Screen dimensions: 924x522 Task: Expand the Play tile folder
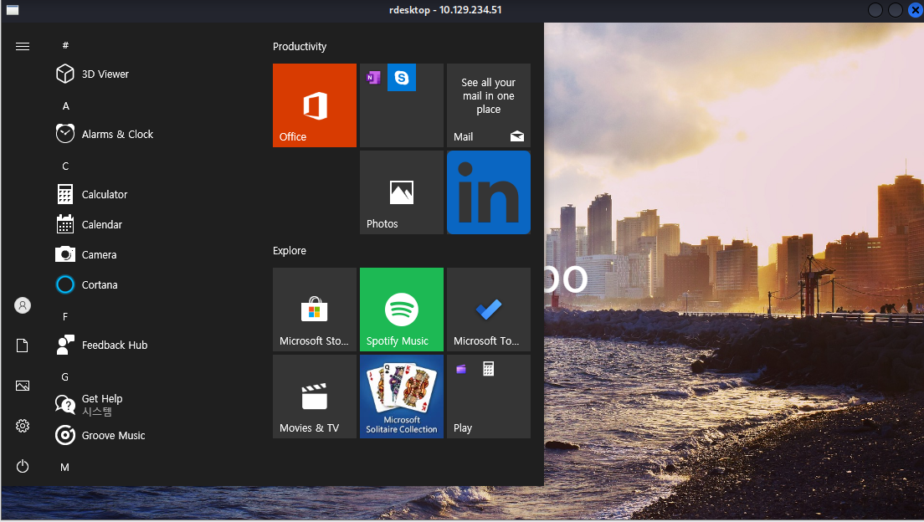click(489, 397)
